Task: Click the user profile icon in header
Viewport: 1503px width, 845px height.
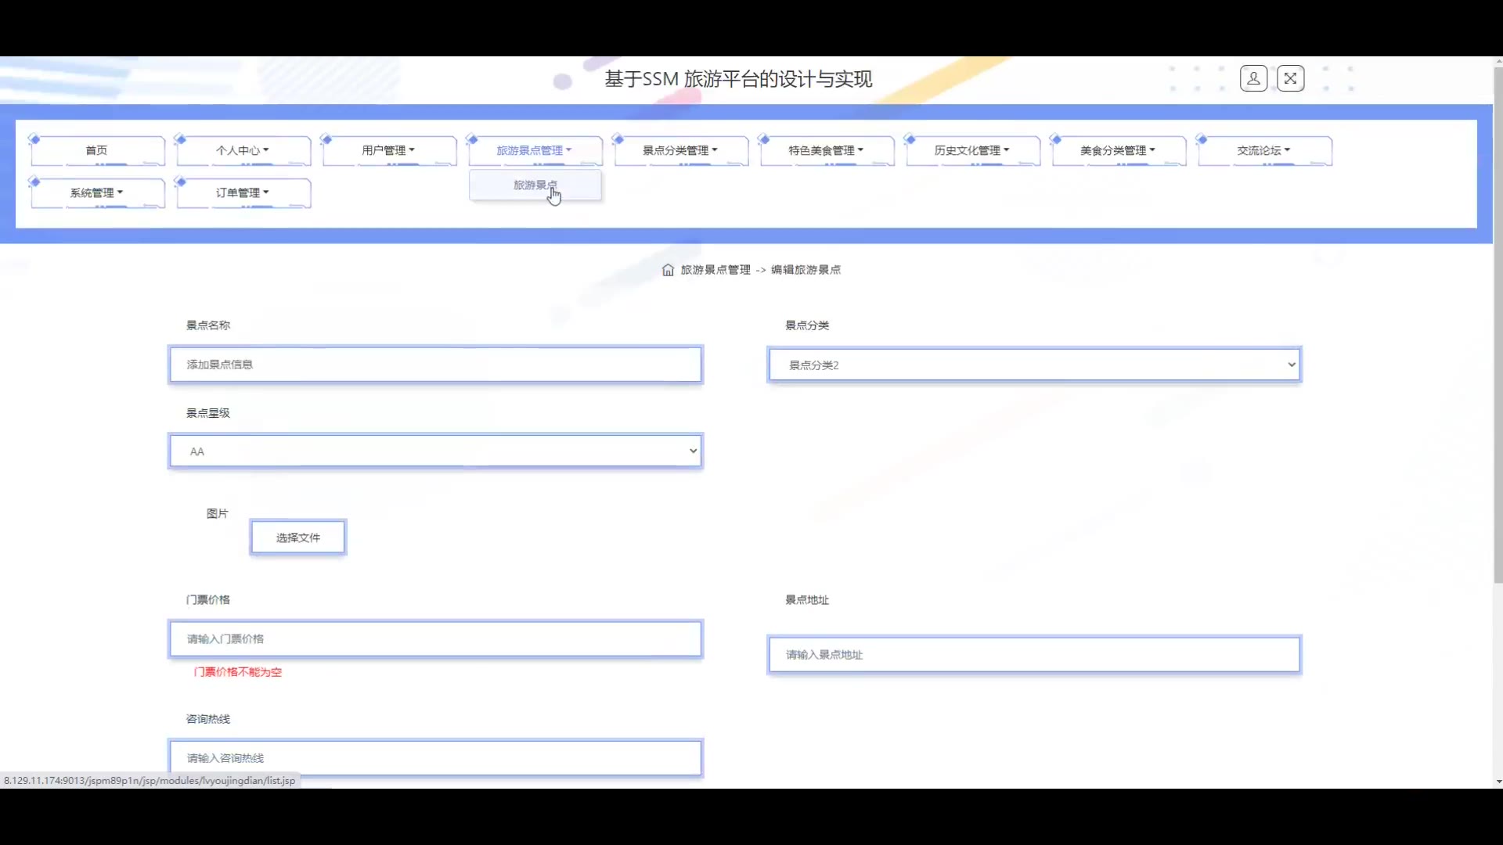Action: [1253, 78]
